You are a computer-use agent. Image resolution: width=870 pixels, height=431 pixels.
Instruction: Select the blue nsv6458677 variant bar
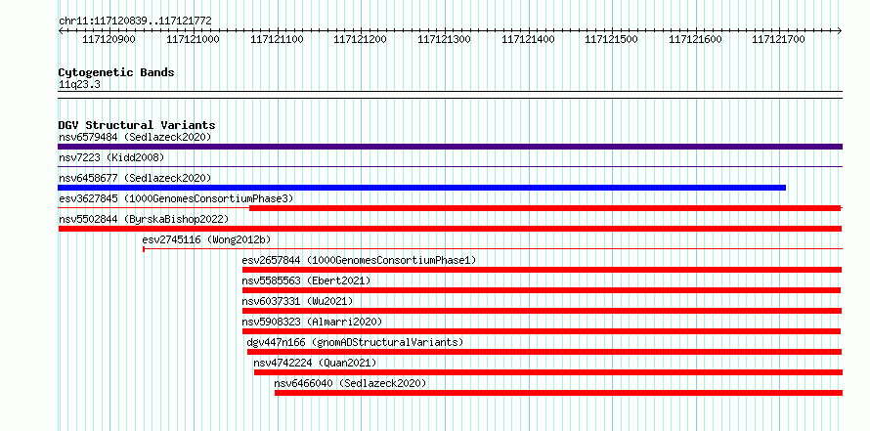pos(421,188)
